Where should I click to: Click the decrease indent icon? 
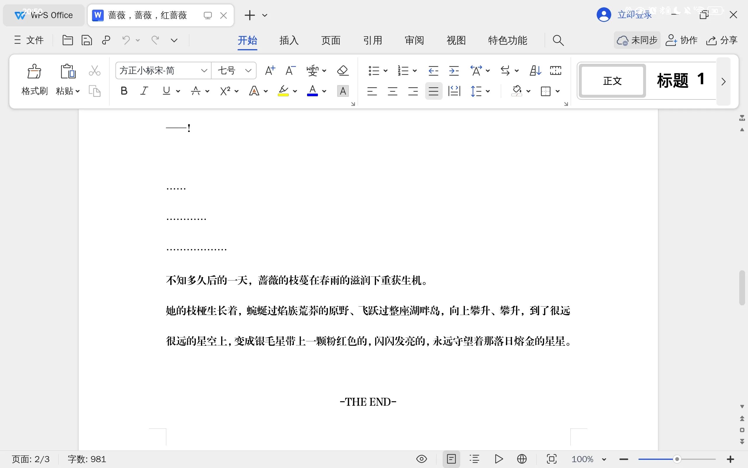click(x=433, y=70)
